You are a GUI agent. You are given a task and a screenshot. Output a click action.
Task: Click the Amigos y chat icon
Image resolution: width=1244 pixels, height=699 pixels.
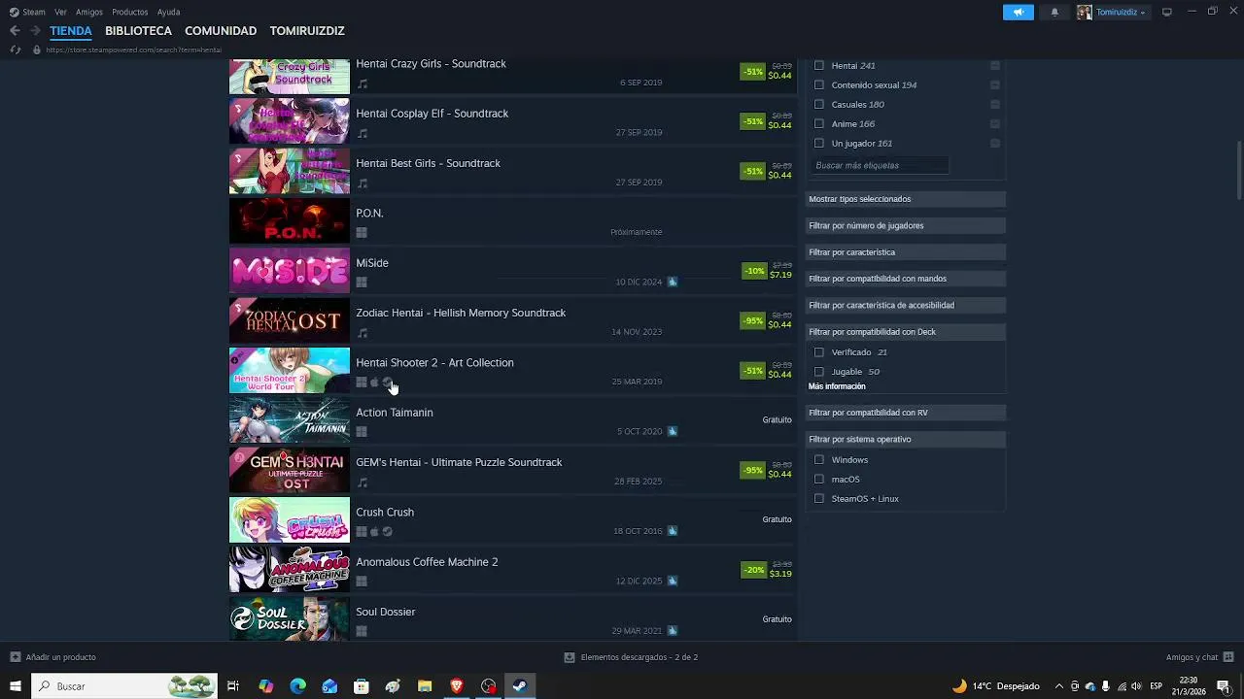click(x=1228, y=657)
